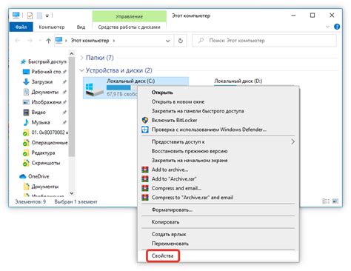Click the refresh icon beside address bar
Screen dimensions: 351x271
(181, 41)
